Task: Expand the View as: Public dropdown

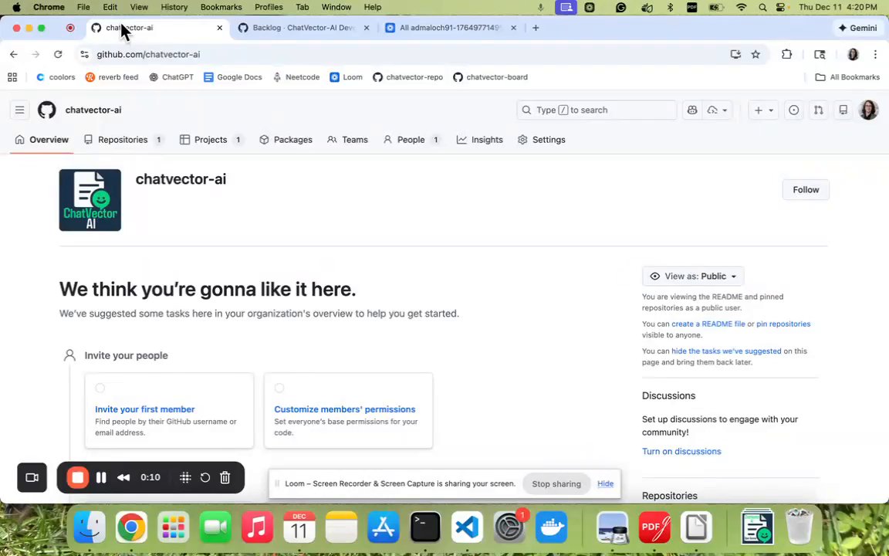Action: click(x=694, y=276)
